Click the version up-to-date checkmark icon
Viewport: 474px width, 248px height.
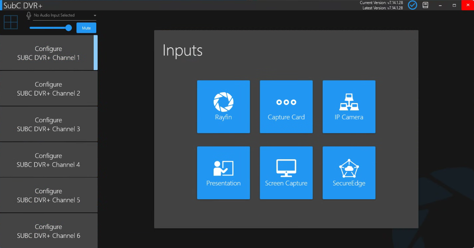point(413,5)
